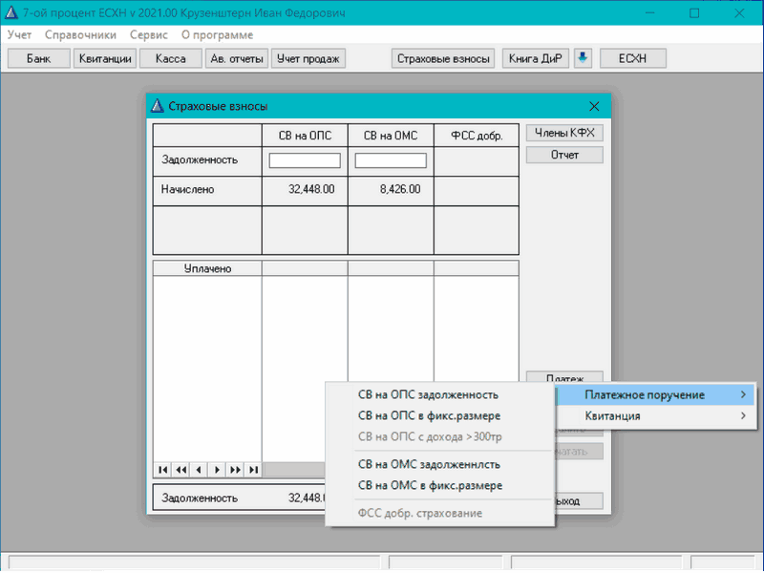Click the СВ на ОПС задолженность input field
The height and width of the screenshot is (573, 764).
tap(305, 160)
